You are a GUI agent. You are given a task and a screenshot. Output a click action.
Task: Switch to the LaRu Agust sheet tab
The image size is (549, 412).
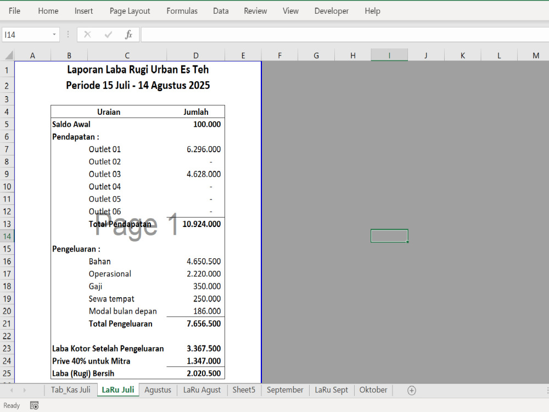coord(202,390)
